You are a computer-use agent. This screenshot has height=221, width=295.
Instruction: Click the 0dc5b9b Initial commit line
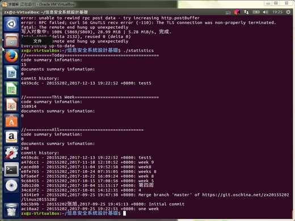tap(103, 204)
